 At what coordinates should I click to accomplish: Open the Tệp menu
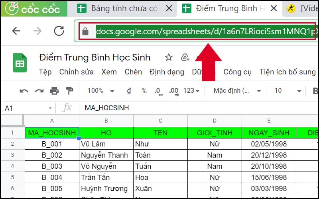tap(45, 72)
